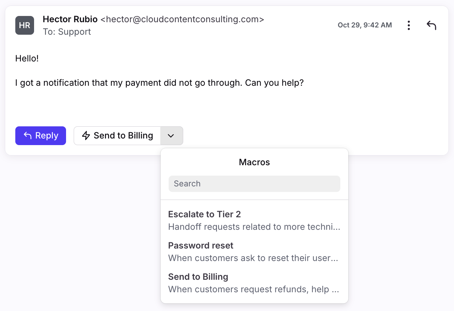Choose the Password reset macro

coord(201,245)
